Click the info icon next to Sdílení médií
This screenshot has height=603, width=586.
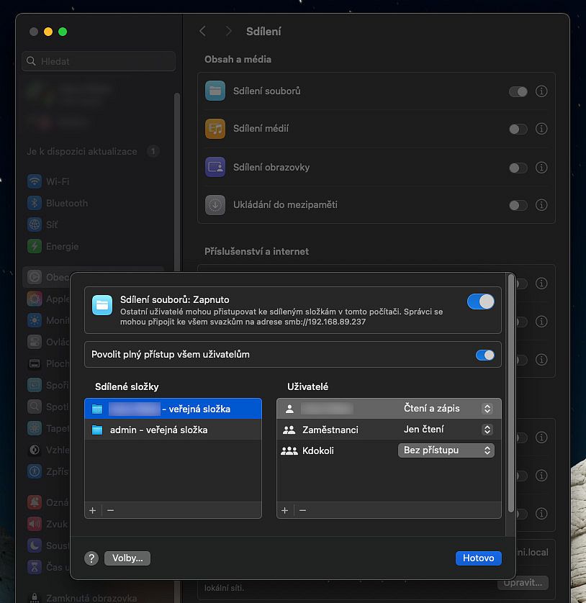coord(541,130)
